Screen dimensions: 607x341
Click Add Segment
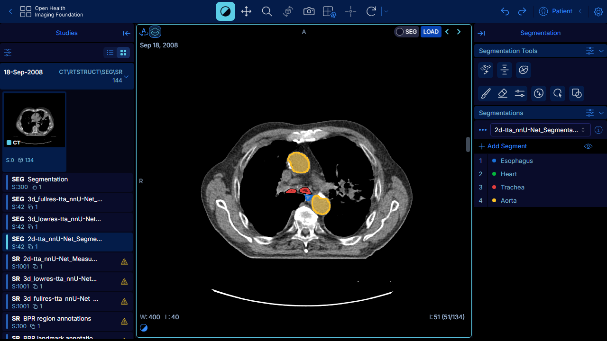tap(503, 146)
